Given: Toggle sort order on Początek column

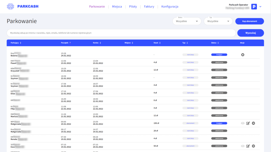Looking at the screenshot, I should (x=70, y=43).
